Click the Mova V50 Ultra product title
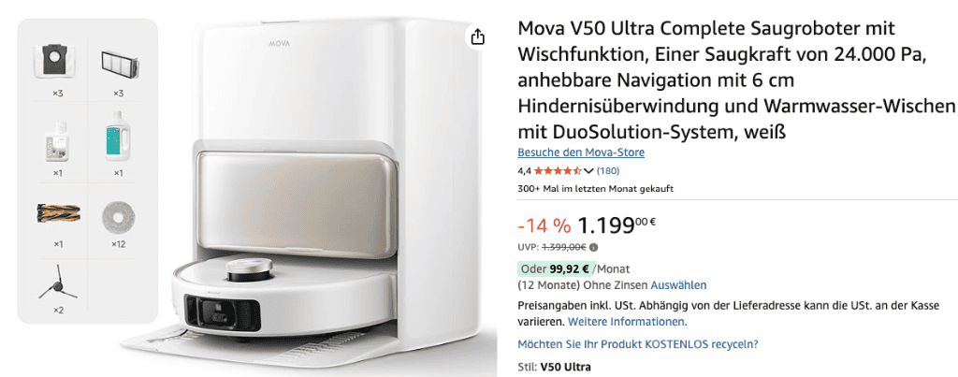Image resolution: width=958 pixels, height=377 pixels. click(x=735, y=80)
